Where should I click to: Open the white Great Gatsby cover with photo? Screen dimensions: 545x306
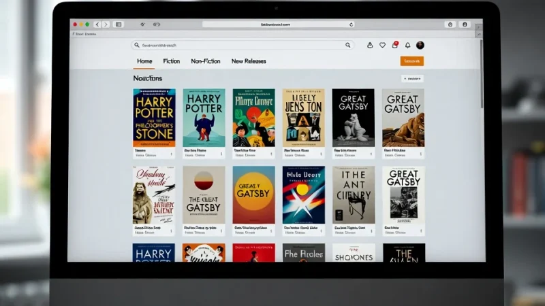click(403, 195)
